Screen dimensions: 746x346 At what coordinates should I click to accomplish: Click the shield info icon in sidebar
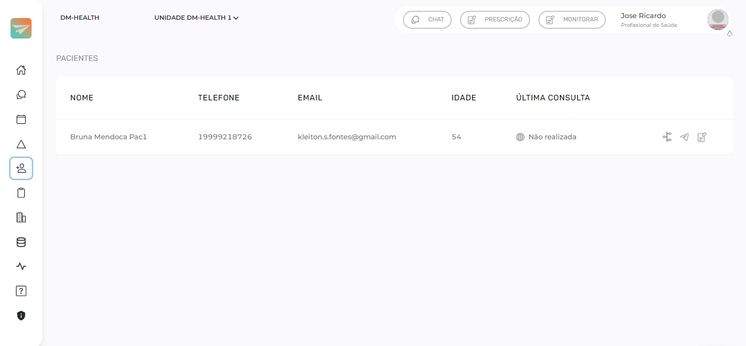pyautogui.click(x=21, y=316)
